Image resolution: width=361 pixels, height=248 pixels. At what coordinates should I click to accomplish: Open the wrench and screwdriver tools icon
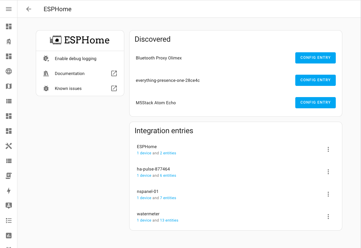coord(9,146)
